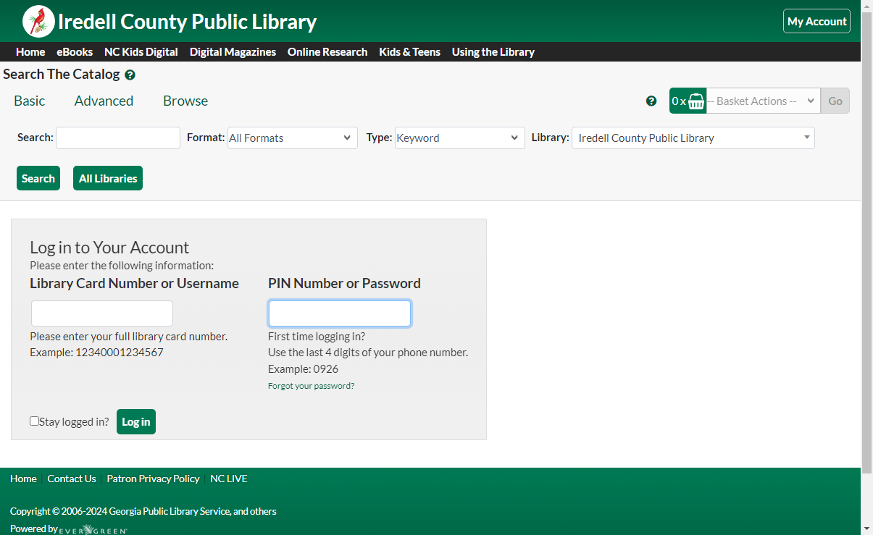Viewport: 873px width, 535px height.
Task: Open the NC LIVE footer link
Action: point(229,479)
